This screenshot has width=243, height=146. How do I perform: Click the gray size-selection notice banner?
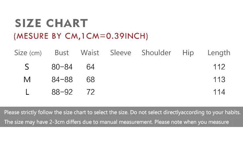pyautogui.click(x=121, y=117)
